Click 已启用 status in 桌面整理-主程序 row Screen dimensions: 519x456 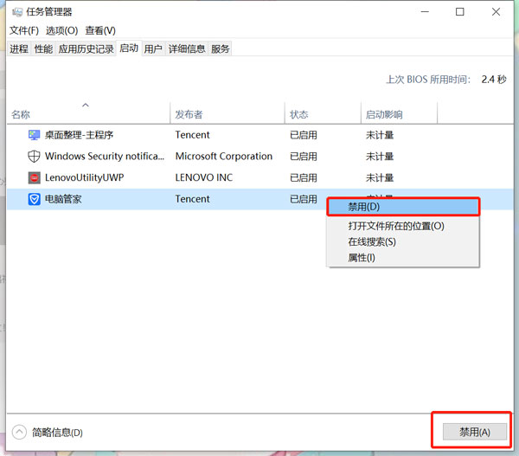(304, 135)
